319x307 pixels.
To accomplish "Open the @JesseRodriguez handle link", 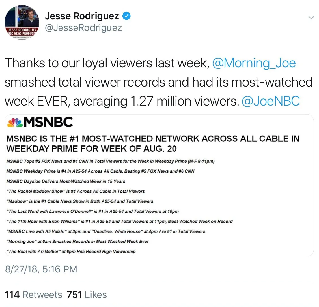I will click(83, 28).
